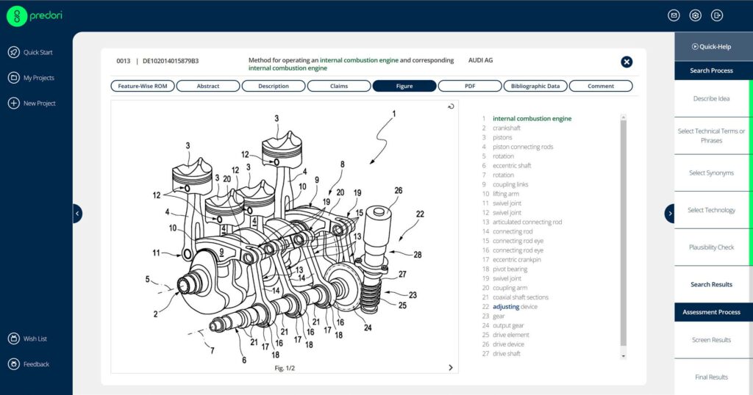Image resolution: width=753 pixels, height=395 pixels.
Task: Click 'crankshaft' list entry
Action: (x=506, y=128)
